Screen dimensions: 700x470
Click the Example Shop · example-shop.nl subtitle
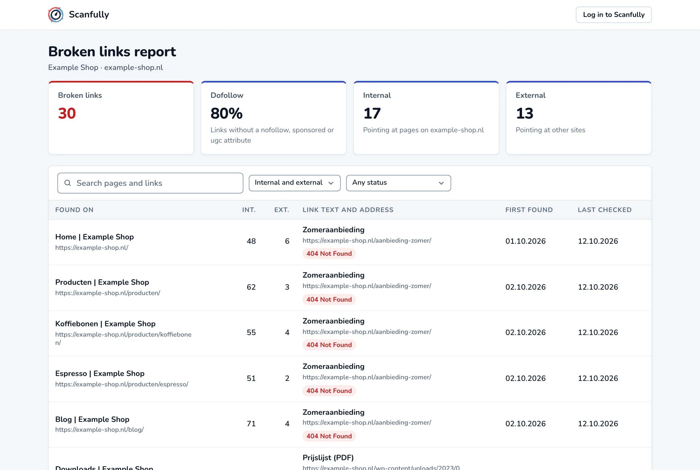point(106,67)
